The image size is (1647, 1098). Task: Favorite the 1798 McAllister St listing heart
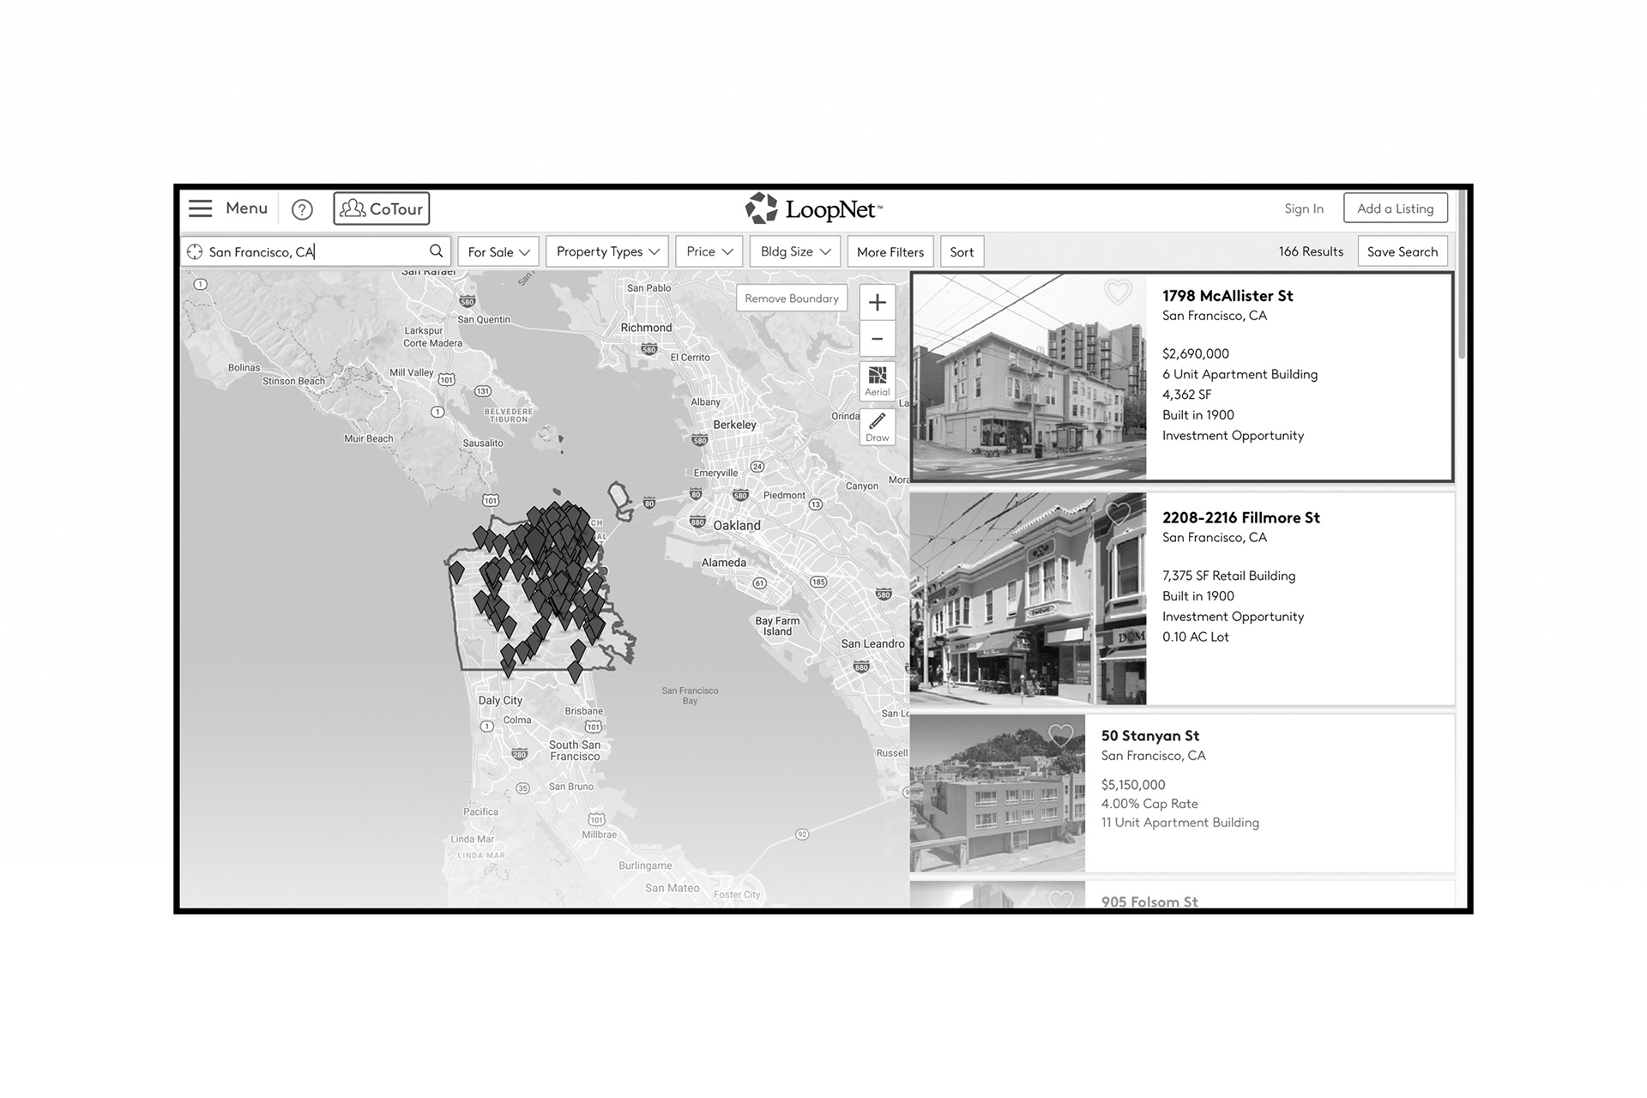click(x=1117, y=293)
